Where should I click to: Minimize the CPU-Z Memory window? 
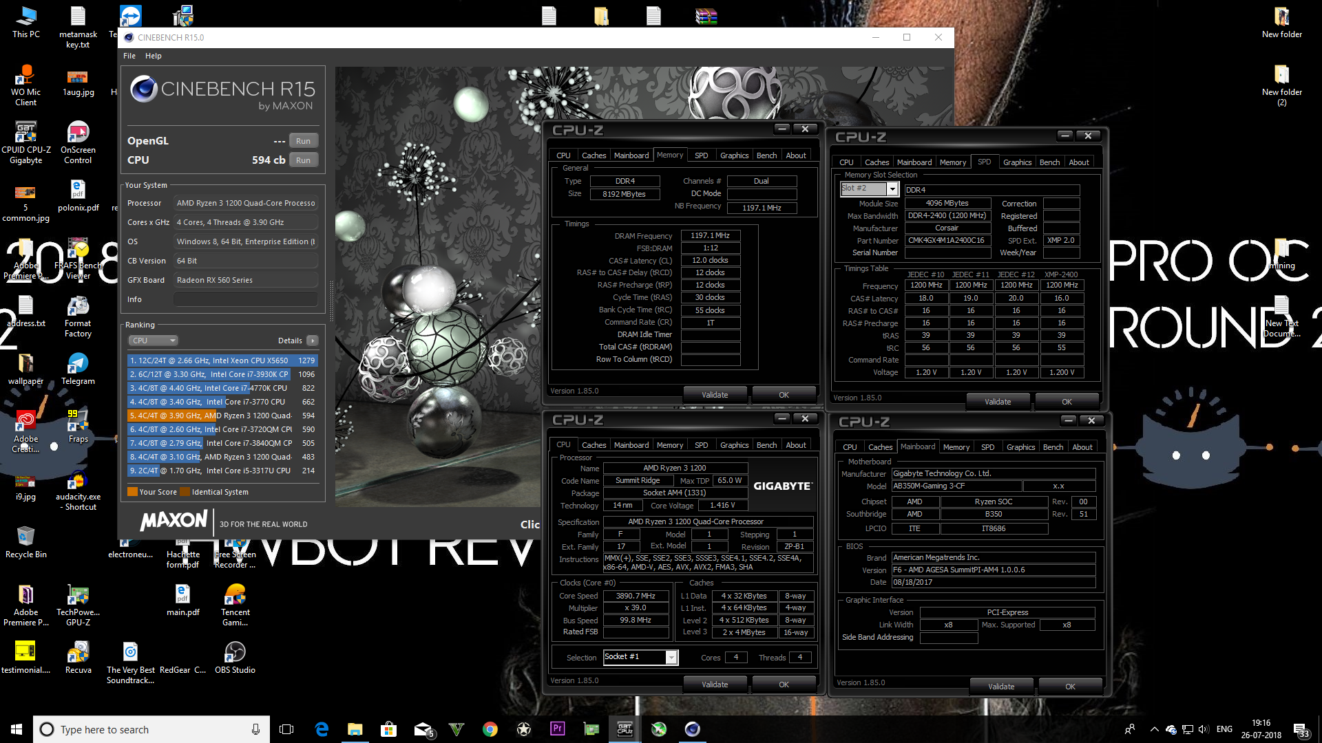[x=781, y=129]
